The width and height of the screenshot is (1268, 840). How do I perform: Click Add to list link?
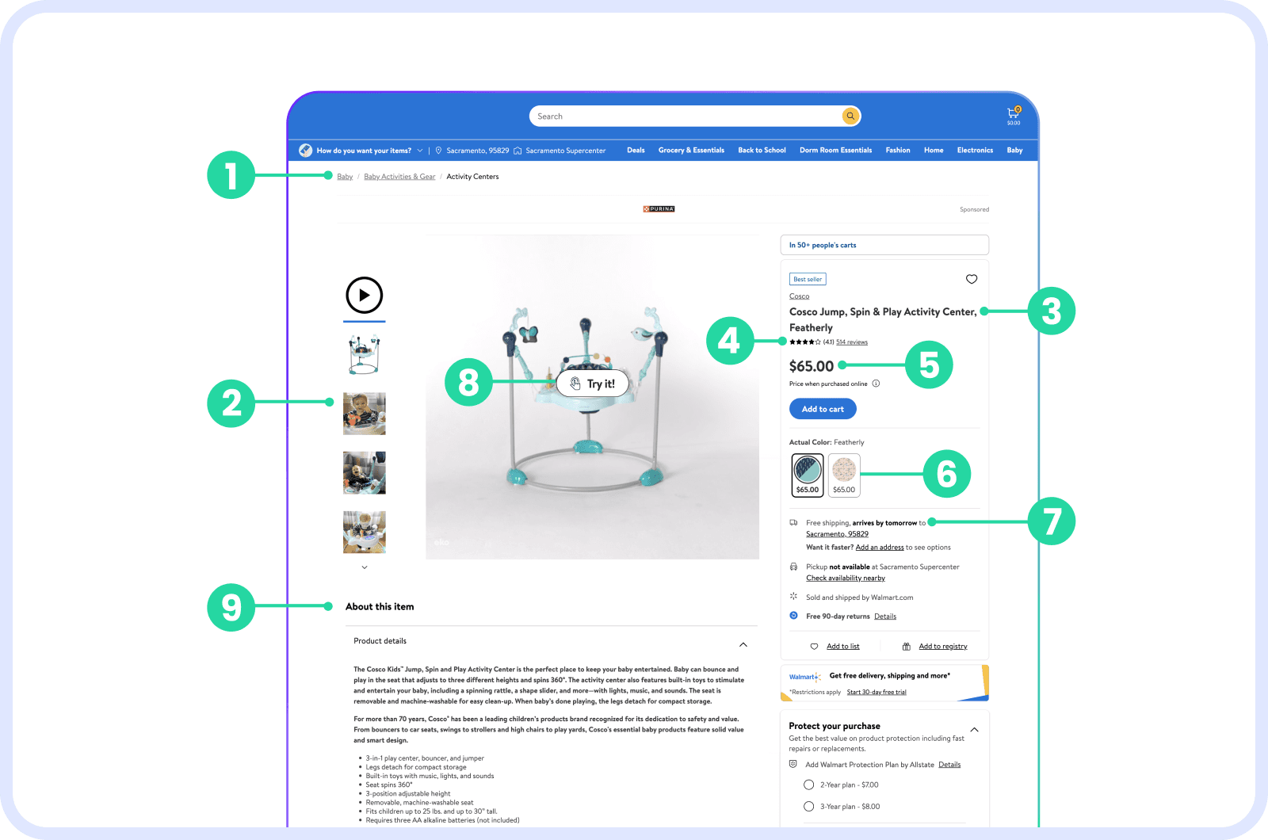pos(843,647)
